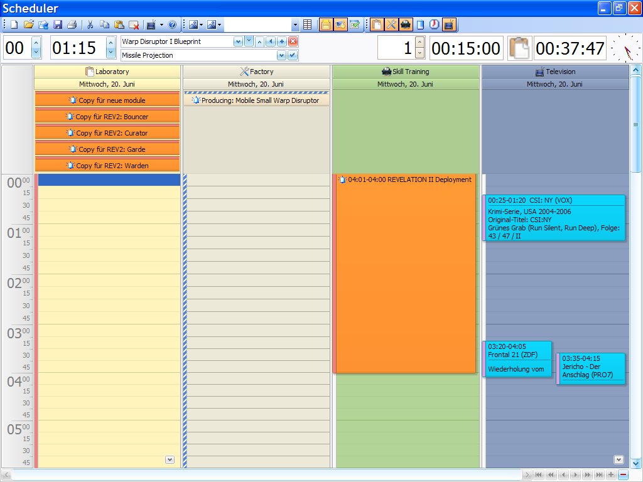Increase the 00 spinner value

[x=36, y=42]
